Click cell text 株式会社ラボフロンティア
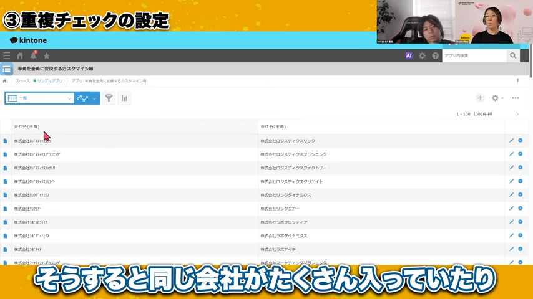Image resolution: width=533 pixels, height=299 pixels. (284, 222)
